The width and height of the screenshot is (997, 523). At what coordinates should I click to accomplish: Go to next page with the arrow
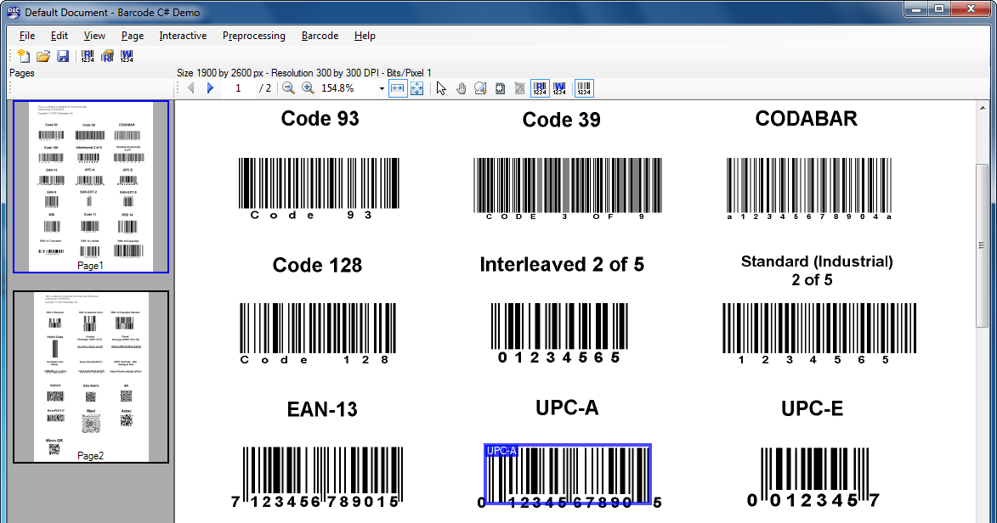(x=210, y=87)
